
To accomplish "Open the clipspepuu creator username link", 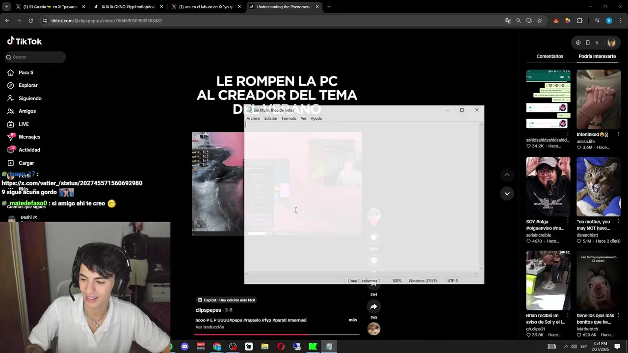I will pyautogui.click(x=209, y=310).
